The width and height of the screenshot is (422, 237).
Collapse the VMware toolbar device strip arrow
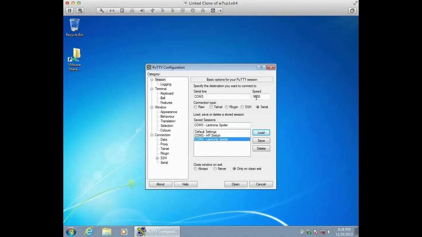click(220, 11)
